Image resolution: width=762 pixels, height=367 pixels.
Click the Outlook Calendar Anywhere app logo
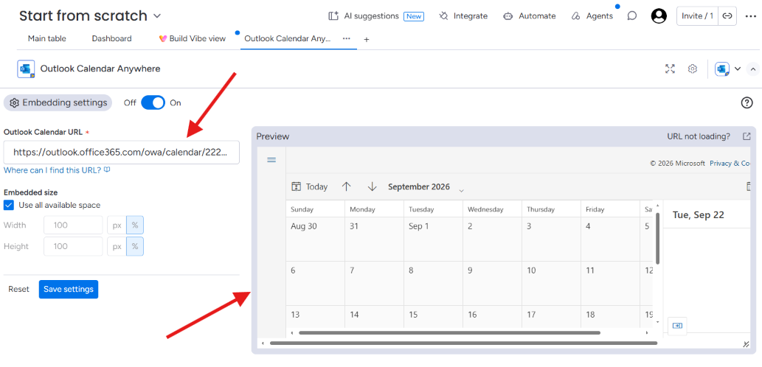26,69
